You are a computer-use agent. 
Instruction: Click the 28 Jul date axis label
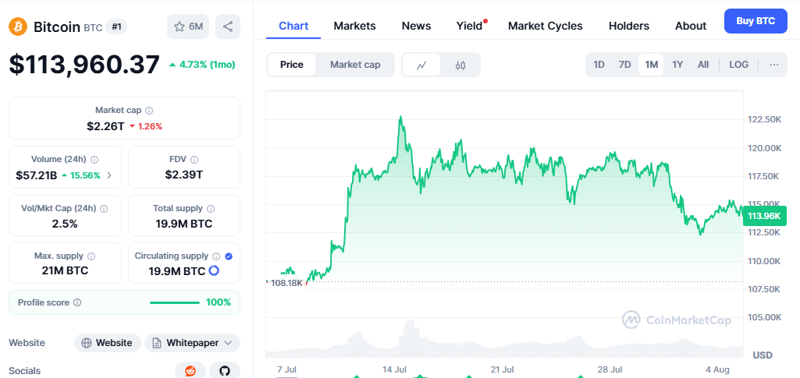tap(610, 369)
